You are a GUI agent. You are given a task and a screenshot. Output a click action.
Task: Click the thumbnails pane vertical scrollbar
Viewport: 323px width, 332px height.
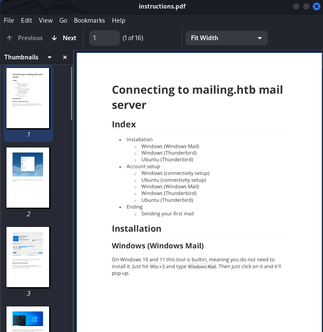[71, 94]
